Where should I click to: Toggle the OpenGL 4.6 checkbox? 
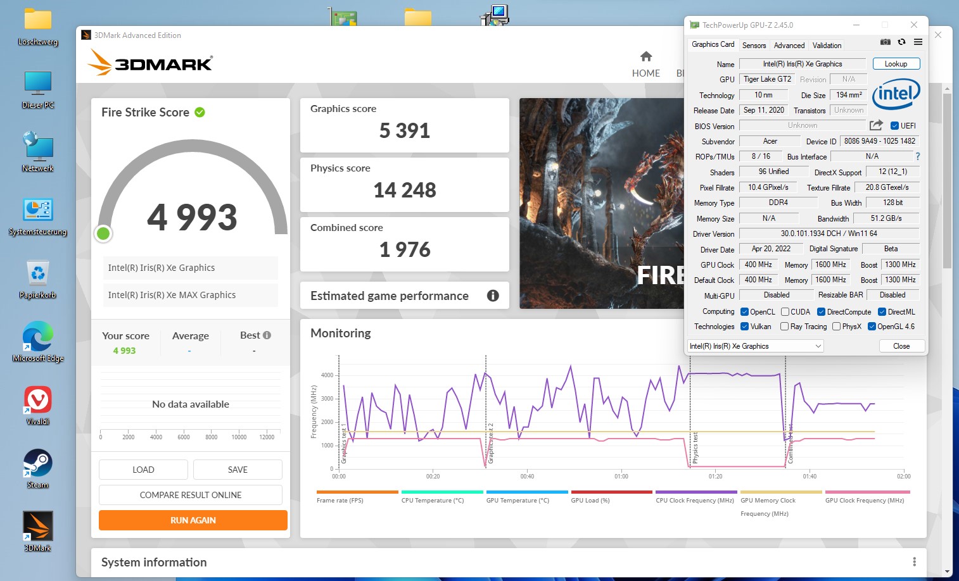[872, 327]
